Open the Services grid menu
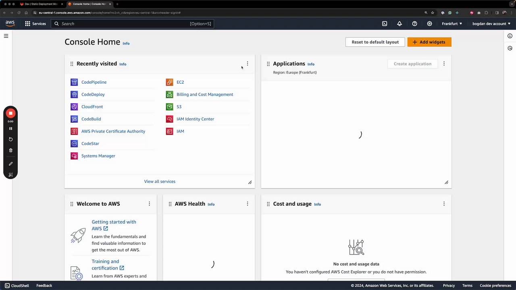516x290 pixels. point(35,24)
